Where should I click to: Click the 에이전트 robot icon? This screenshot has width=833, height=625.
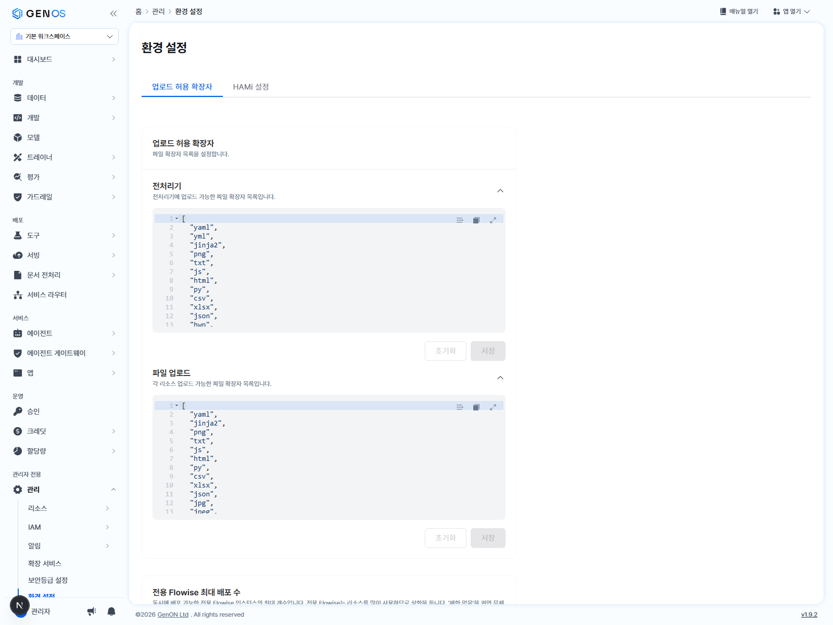18,333
